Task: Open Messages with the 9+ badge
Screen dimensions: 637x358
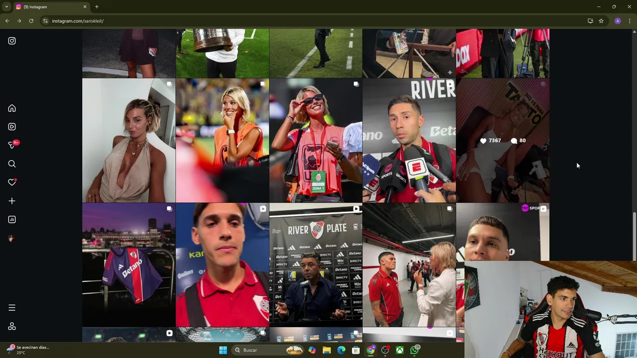Action: 13,145
